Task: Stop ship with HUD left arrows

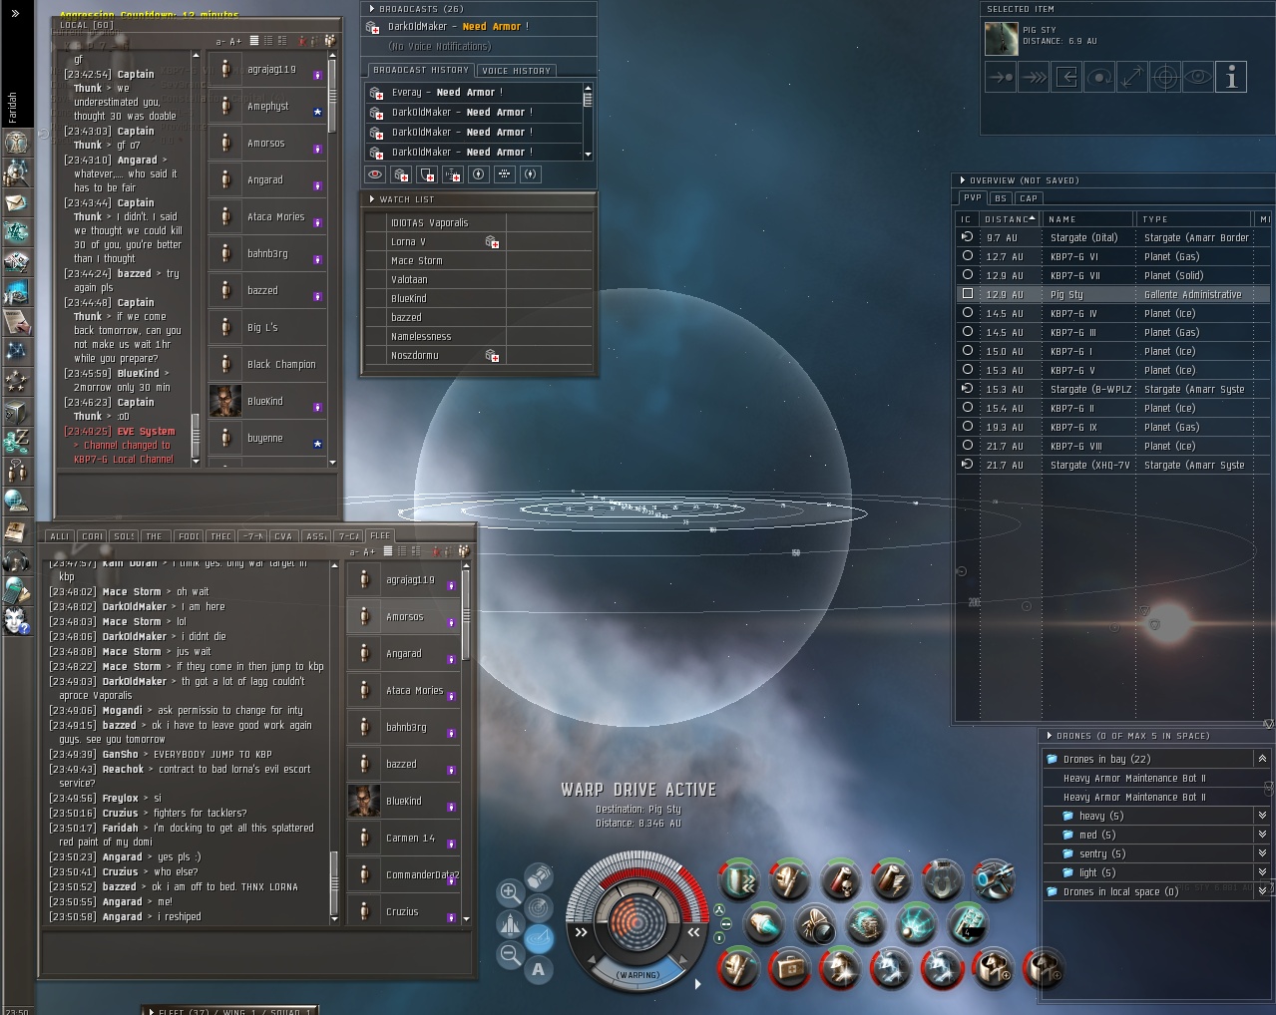Action: point(582,933)
